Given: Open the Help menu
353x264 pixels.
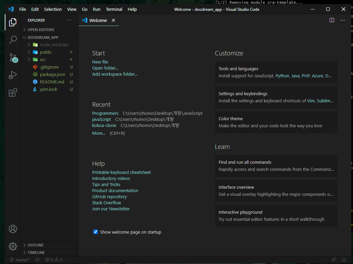Looking at the screenshot, I should tap(132, 9).
